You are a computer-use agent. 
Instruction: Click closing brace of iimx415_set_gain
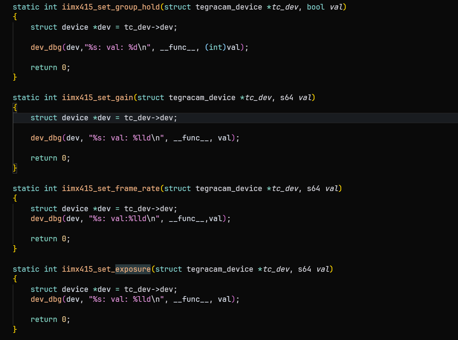[15, 168]
